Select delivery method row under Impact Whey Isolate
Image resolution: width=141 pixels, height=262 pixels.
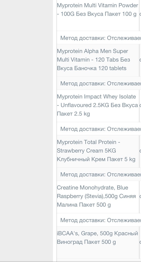pos(99,129)
